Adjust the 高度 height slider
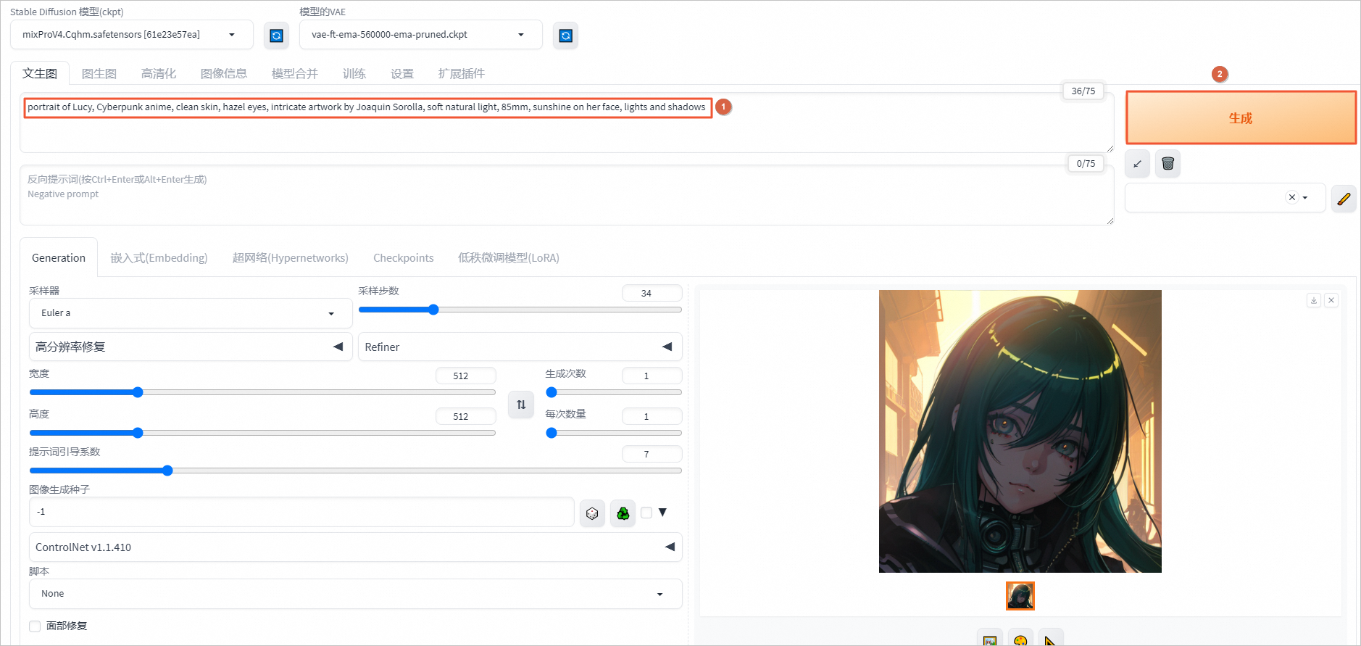 262,433
